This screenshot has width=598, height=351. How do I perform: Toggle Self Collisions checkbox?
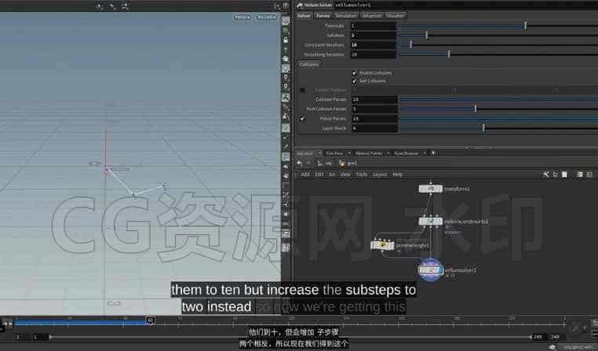point(354,81)
